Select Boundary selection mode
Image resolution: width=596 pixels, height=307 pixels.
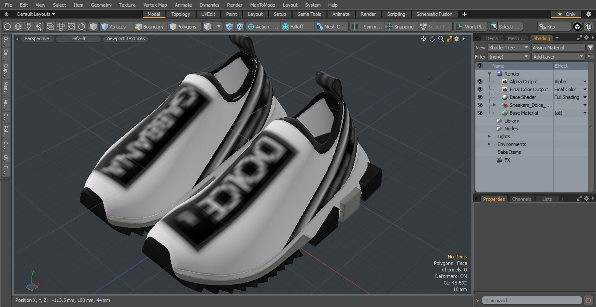coord(149,27)
